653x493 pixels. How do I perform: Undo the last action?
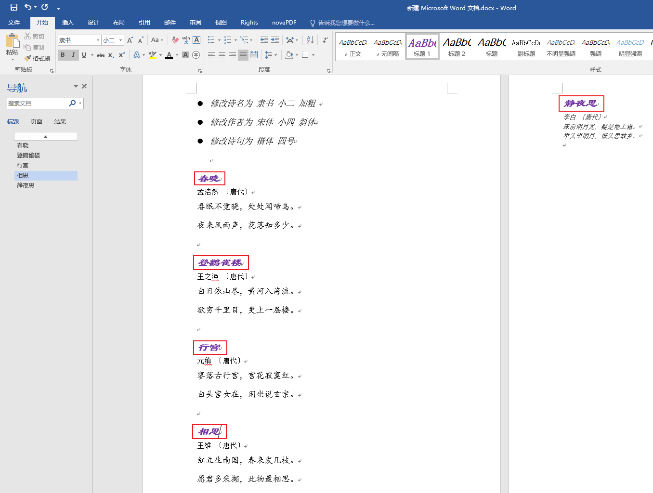pos(28,7)
